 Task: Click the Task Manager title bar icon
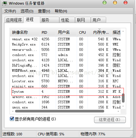coord(4,3)
